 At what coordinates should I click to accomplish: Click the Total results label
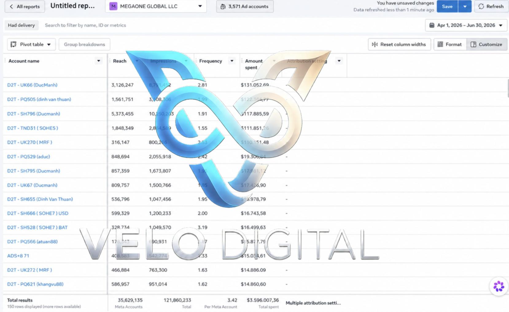pos(20,300)
